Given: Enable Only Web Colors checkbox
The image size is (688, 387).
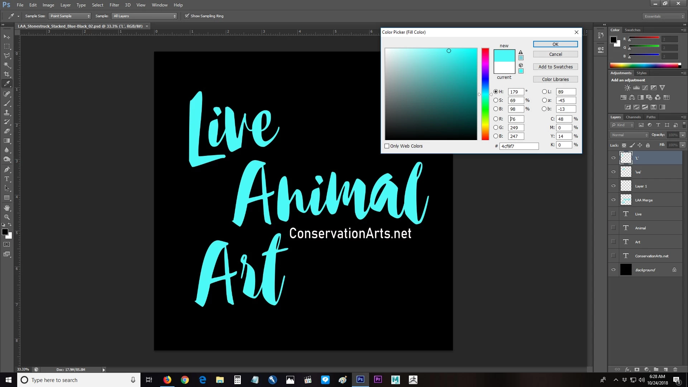Looking at the screenshot, I should 387,146.
